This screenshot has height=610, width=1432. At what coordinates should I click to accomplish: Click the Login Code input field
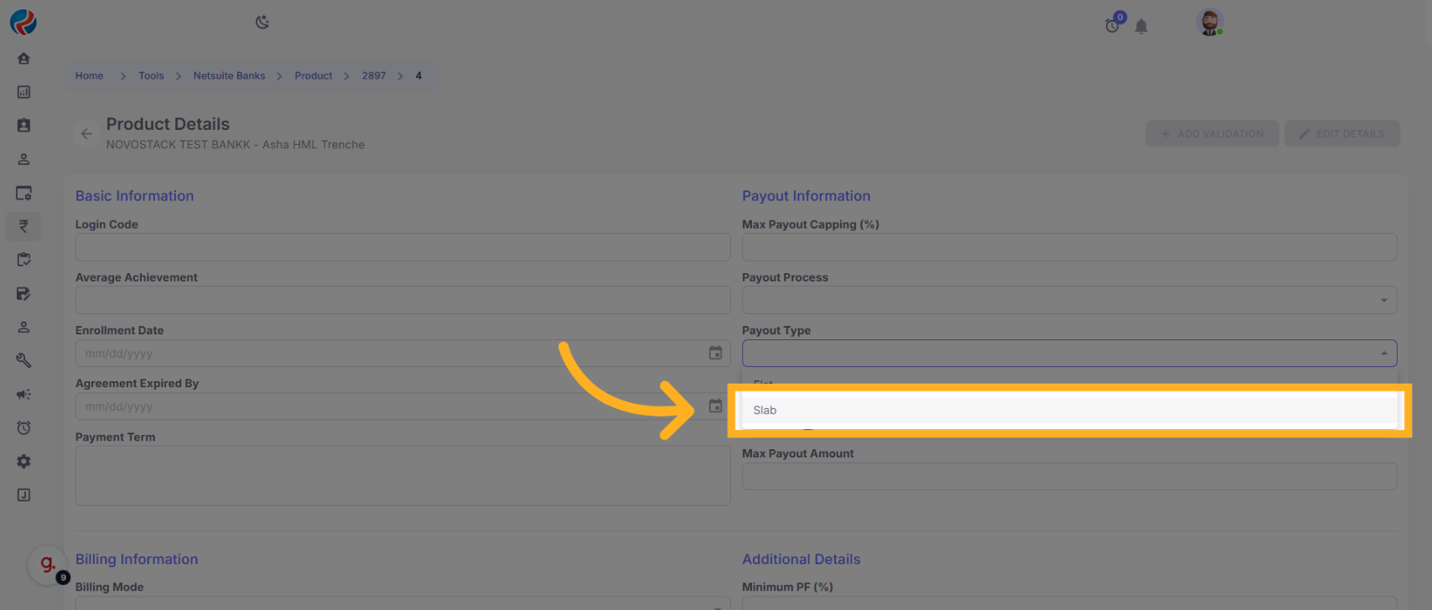coord(402,247)
